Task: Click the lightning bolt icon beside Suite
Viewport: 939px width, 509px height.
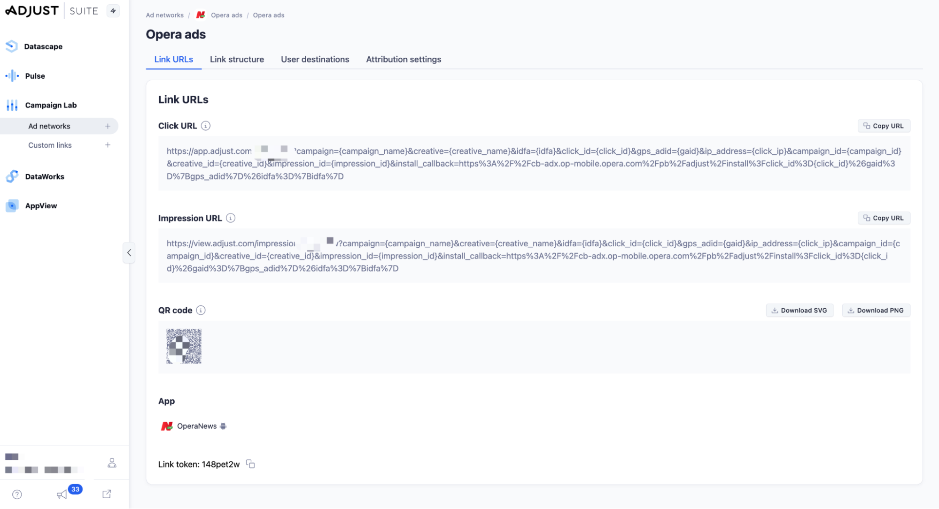Action: pyautogui.click(x=113, y=11)
